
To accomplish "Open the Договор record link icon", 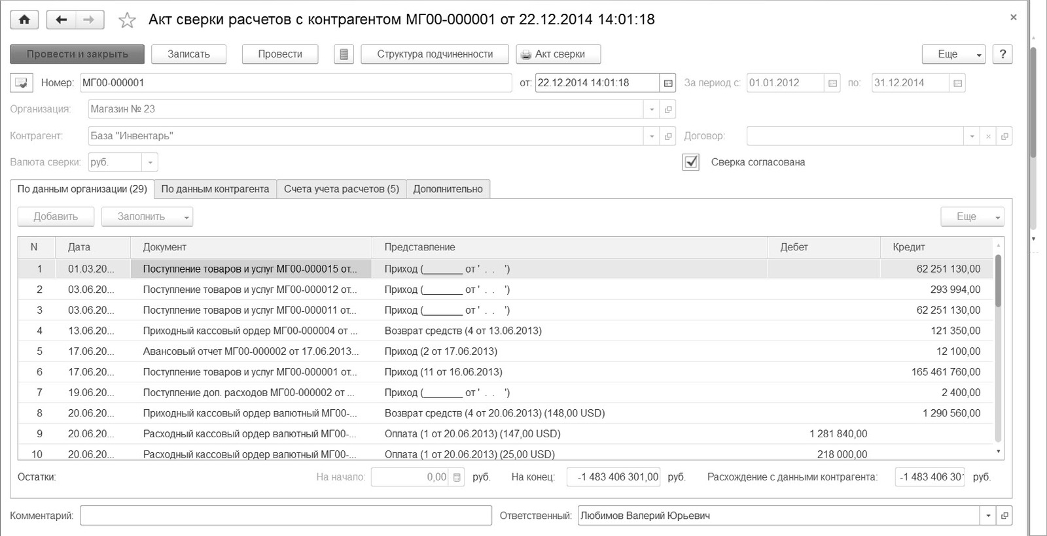I will (1004, 136).
